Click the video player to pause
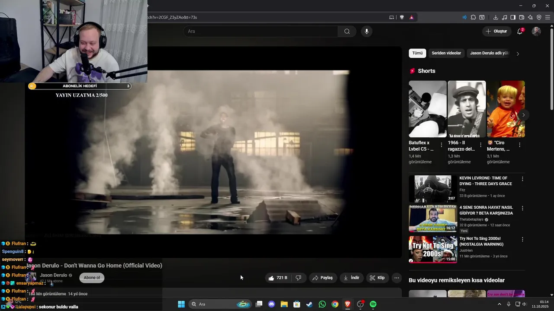The height and width of the screenshot is (311, 554). point(213,152)
